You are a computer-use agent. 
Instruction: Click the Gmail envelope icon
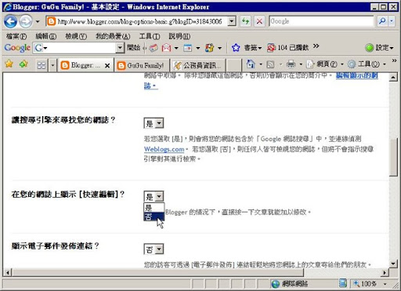coord(166,48)
